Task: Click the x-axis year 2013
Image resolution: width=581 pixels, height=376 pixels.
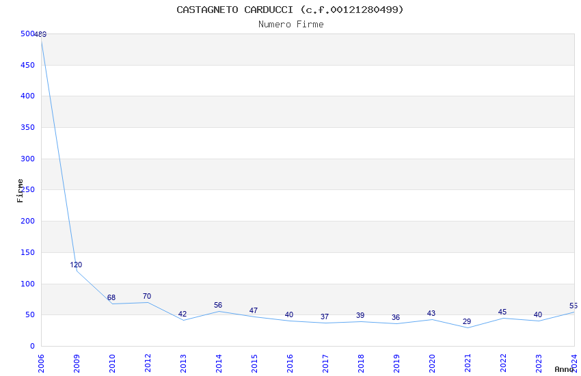Action: coord(183,364)
